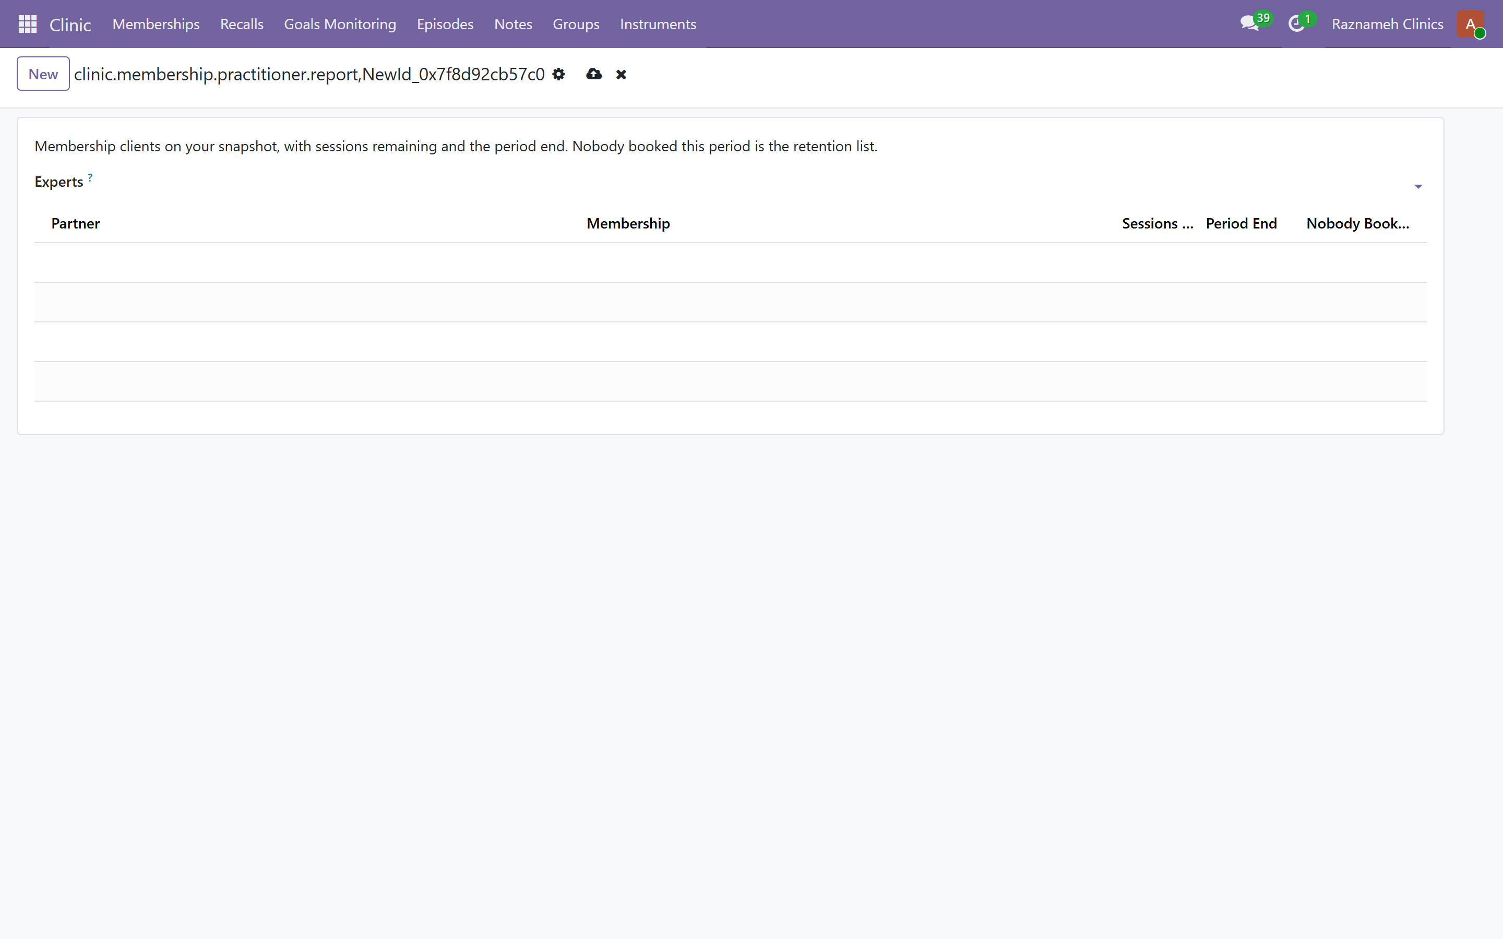Go to Clinic app home
The width and height of the screenshot is (1503, 939).
coord(70,24)
